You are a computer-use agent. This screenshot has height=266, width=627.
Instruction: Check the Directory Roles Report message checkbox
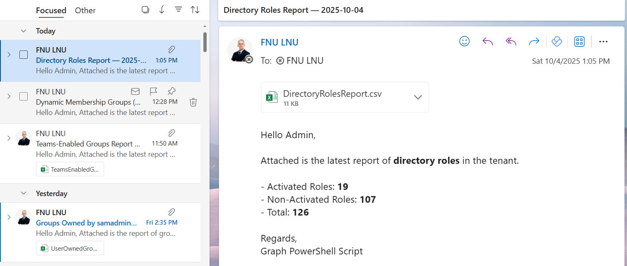pyautogui.click(x=24, y=55)
